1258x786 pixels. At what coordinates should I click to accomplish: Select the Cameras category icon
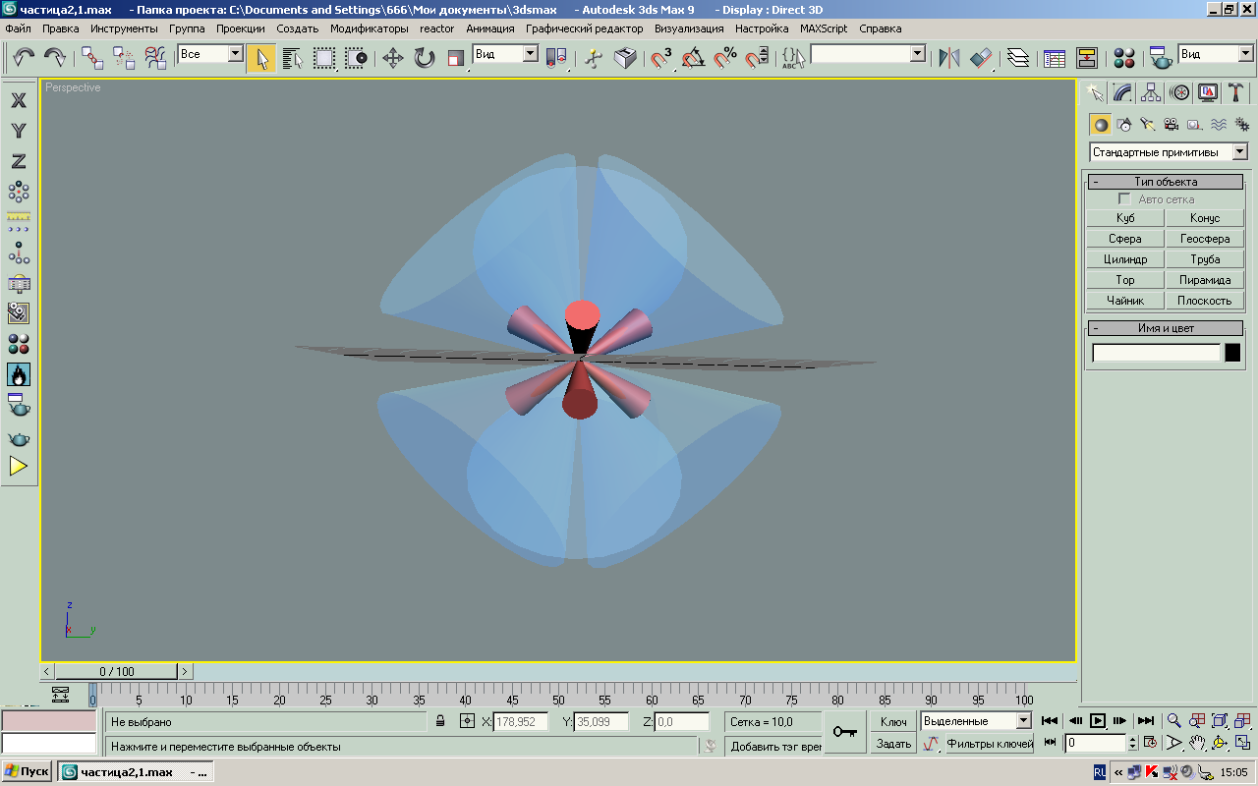(1172, 124)
